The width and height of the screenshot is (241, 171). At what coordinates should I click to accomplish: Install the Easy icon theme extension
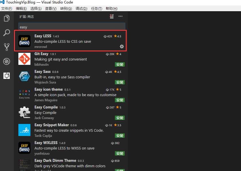[x=120, y=100]
